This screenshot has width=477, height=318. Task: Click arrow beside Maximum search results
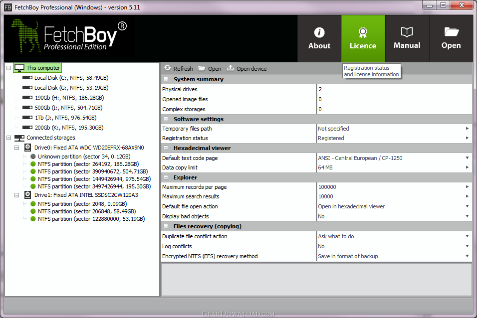pos(467,196)
